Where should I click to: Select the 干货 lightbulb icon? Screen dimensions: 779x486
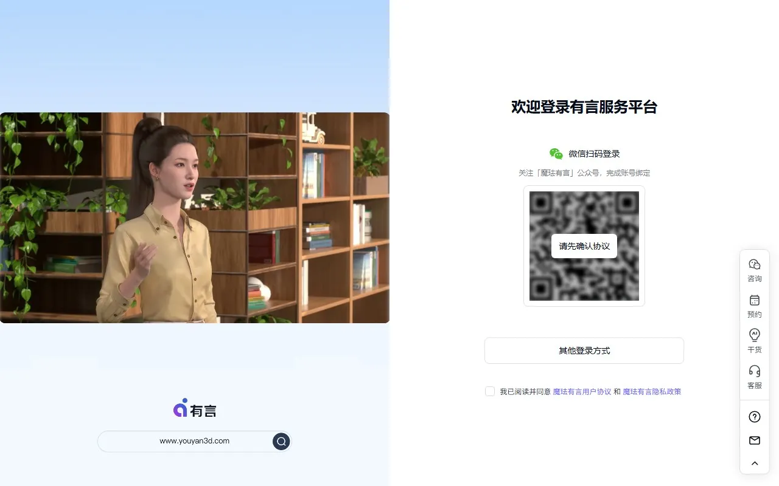point(754,340)
